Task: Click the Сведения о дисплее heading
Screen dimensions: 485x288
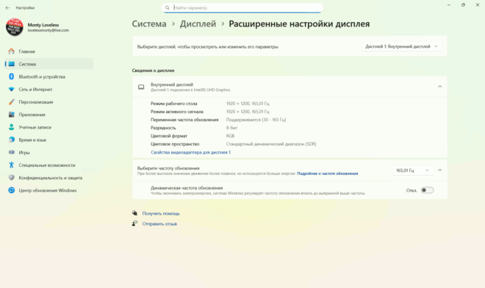Action: (153, 71)
